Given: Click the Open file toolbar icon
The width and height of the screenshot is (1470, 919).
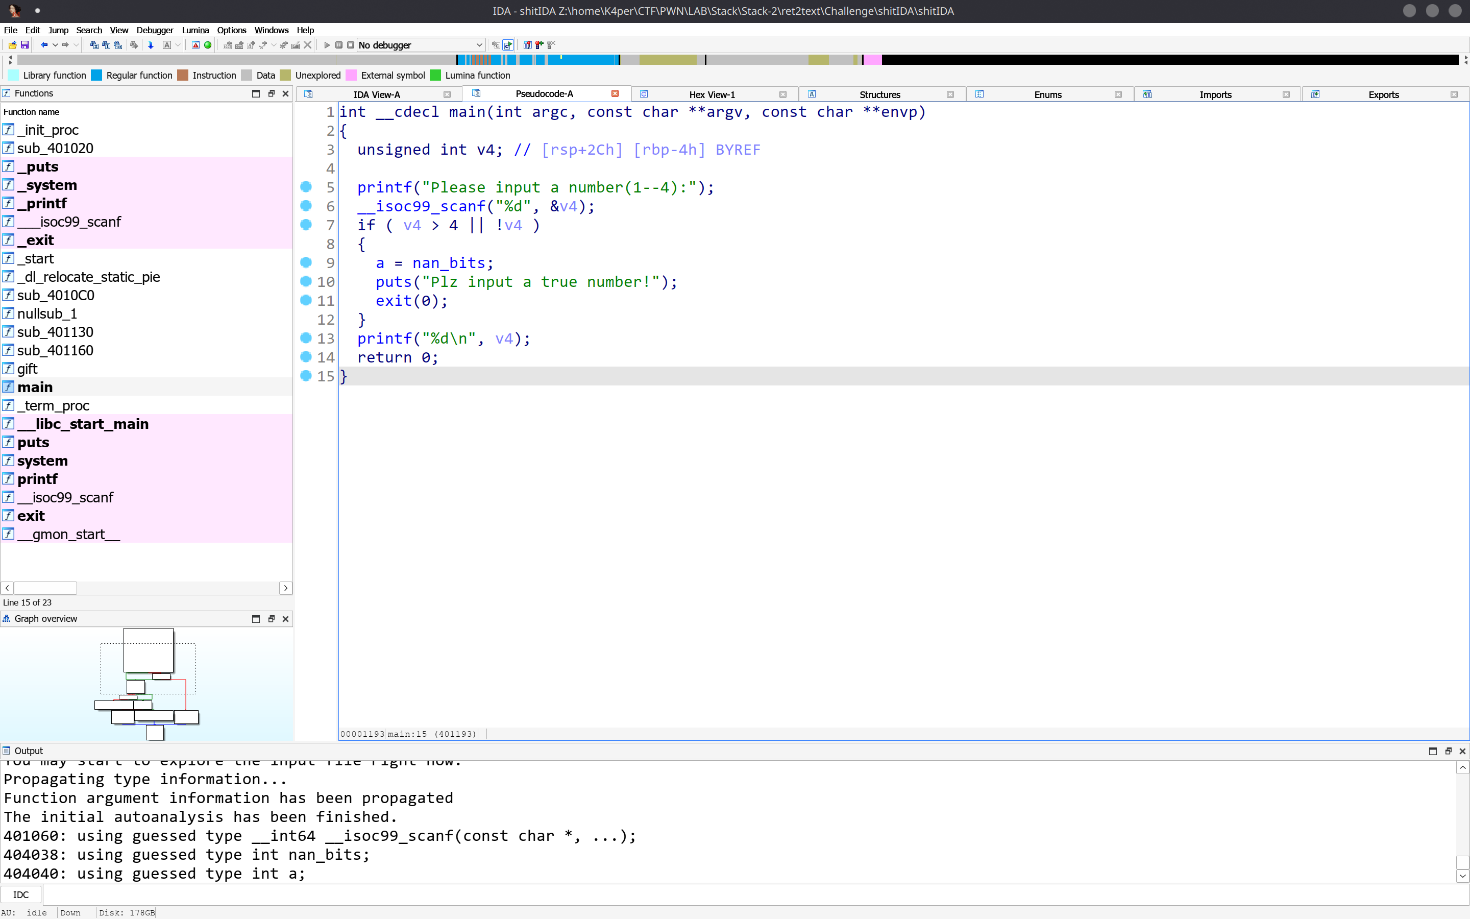Looking at the screenshot, I should pos(12,45).
